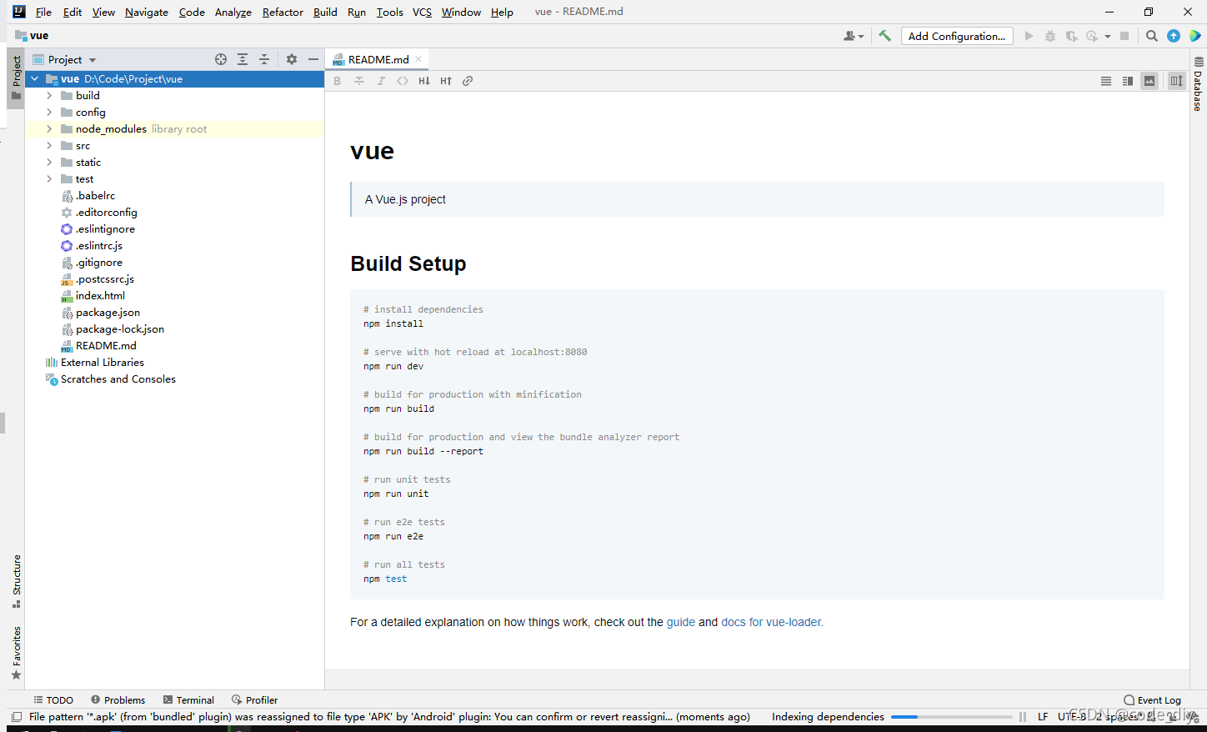Open the guide link in preview
The width and height of the screenshot is (1207, 732).
click(x=681, y=622)
